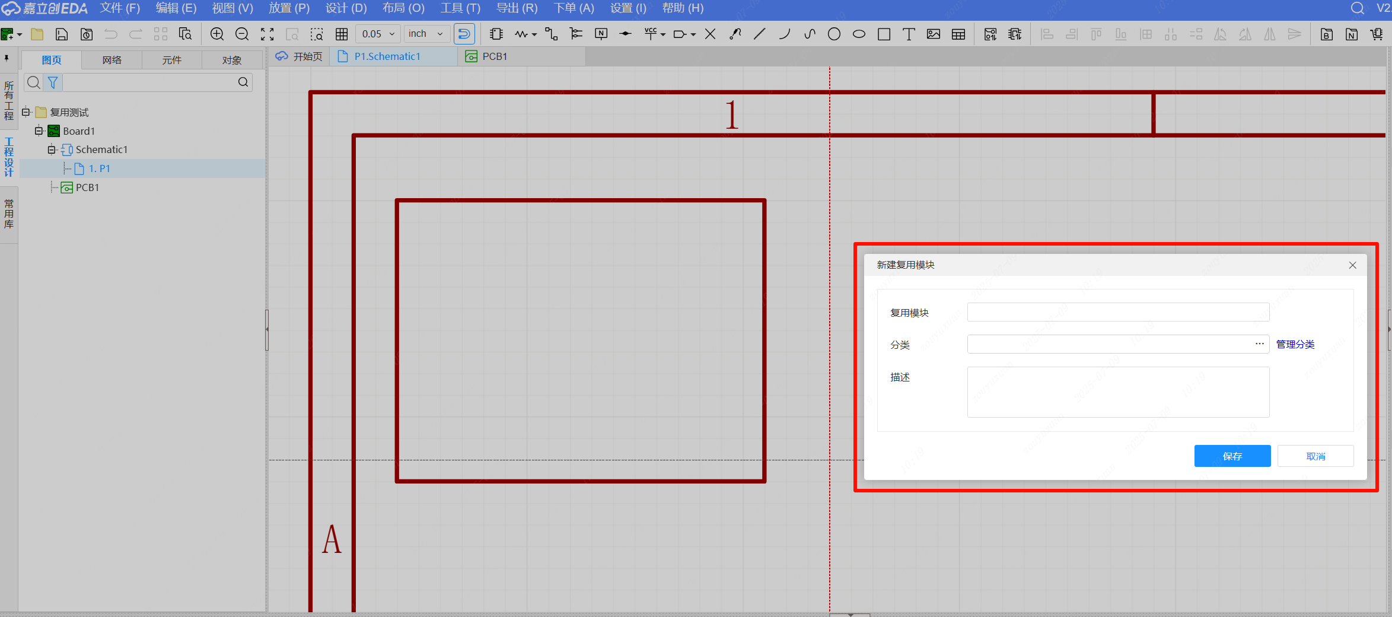Click the Zoom Out magnifier icon
1392x617 pixels.
242,34
